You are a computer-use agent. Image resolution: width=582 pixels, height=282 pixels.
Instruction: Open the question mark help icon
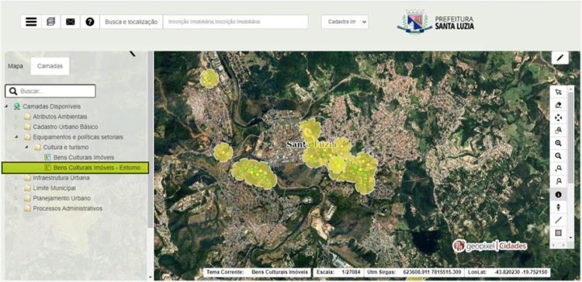coord(90,22)
